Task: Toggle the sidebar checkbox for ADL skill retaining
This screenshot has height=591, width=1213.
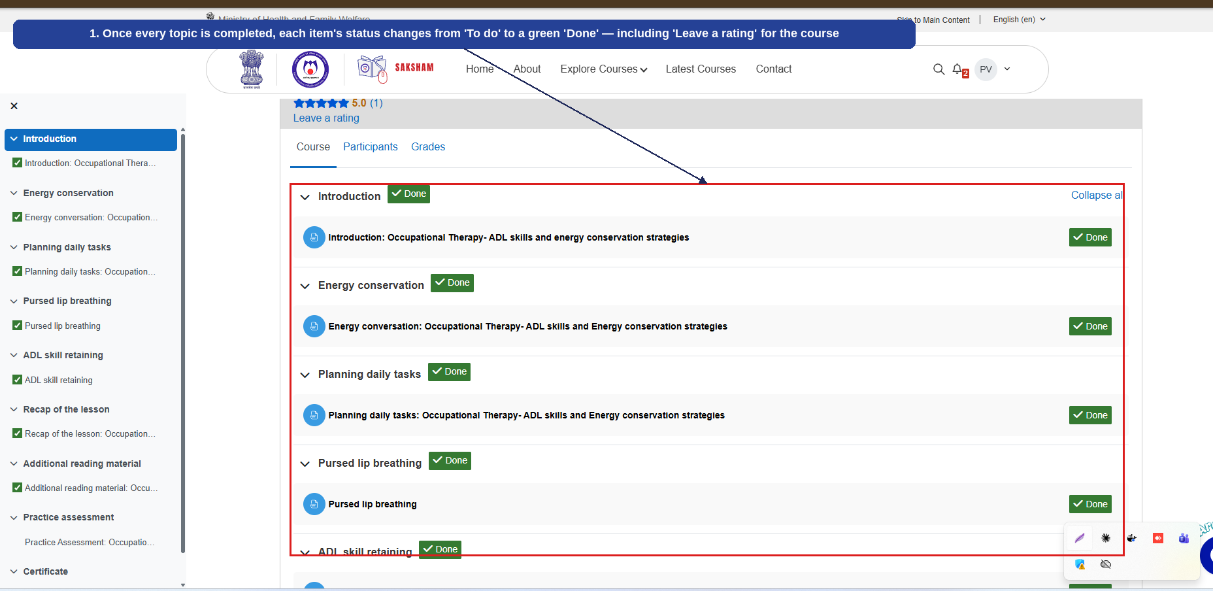Action: tap(18, 380)
